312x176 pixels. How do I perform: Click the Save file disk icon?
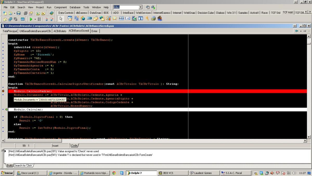tap(18, 13)
